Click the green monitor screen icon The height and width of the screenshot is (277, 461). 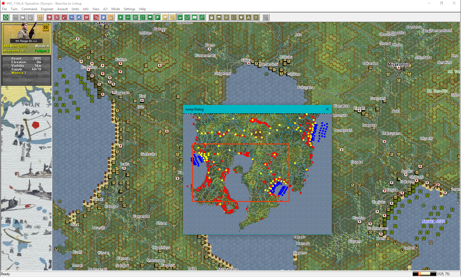click(187, 17)
